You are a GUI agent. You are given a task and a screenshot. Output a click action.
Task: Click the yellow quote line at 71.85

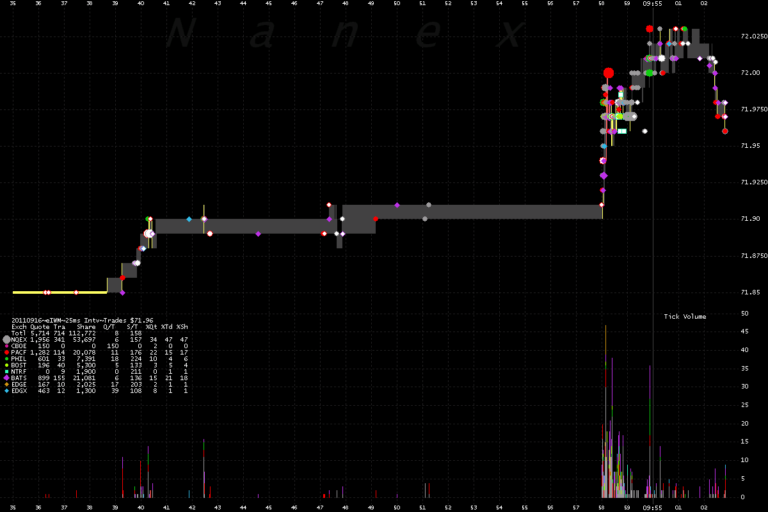pos(60,292)
